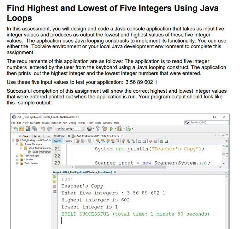The height and width of the screenshot is (229, 248).
Task: Click the Debug Project icon
Action: [120, 129]
